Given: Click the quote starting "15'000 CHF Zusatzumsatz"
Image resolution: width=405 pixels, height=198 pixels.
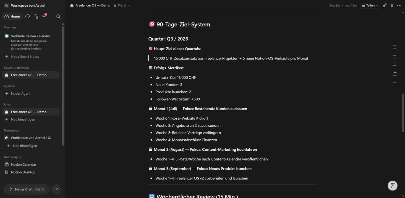Looking at the screenshot, I should point(231,58).
